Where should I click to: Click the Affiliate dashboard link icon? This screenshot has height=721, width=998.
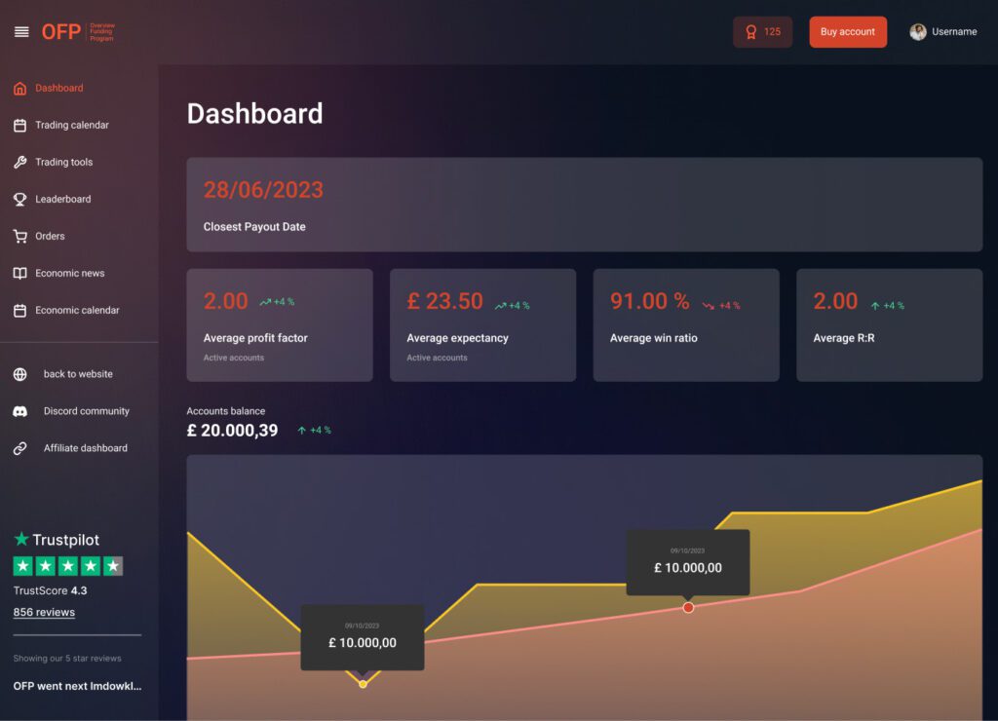click(x=19, y=449)
